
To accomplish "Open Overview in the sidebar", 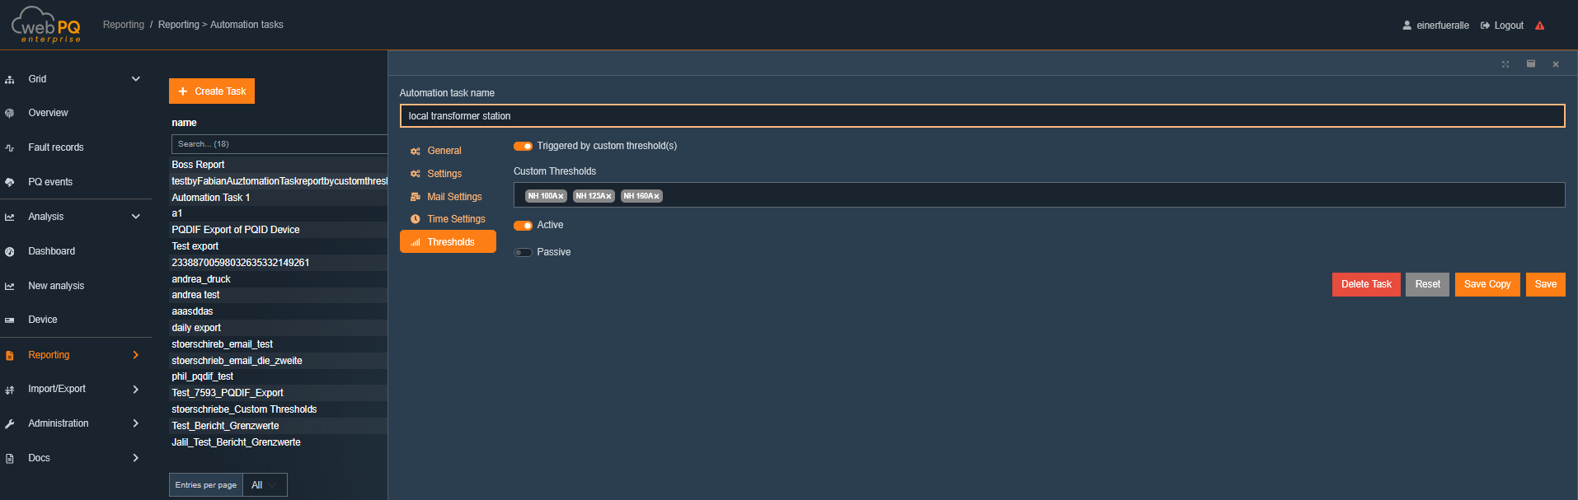I will point(48,113).
